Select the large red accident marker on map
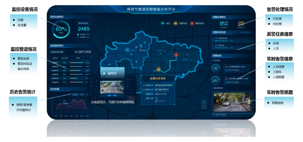This screenshot has width=303, height=142. tap(176, 55)
